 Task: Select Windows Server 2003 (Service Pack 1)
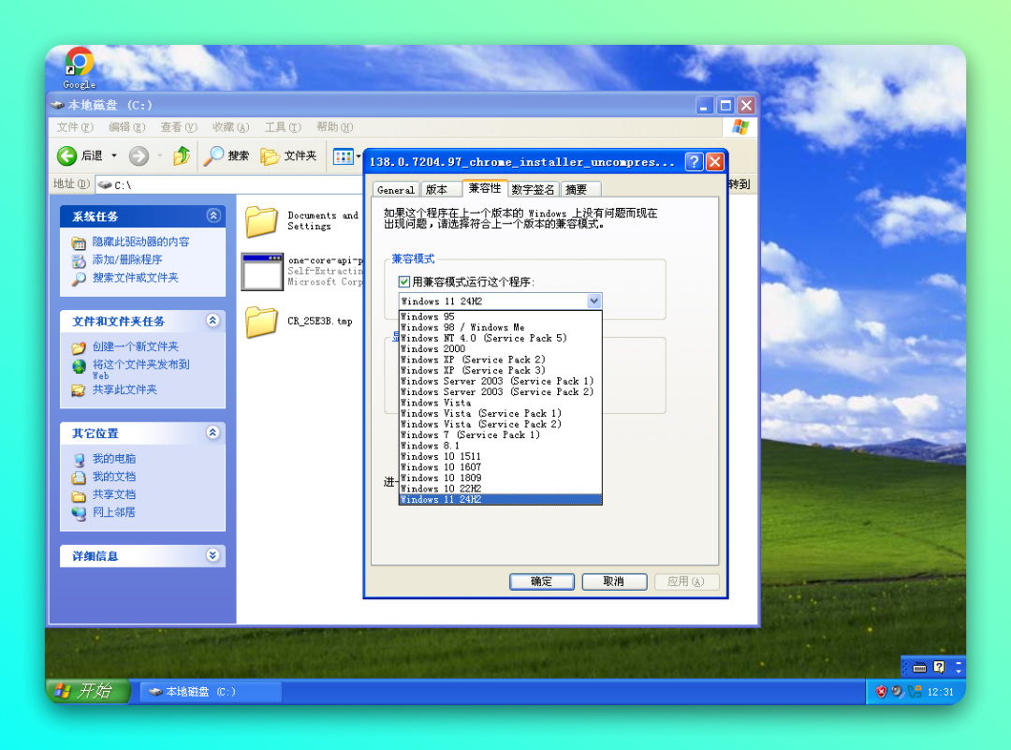[x=500, y=381]
